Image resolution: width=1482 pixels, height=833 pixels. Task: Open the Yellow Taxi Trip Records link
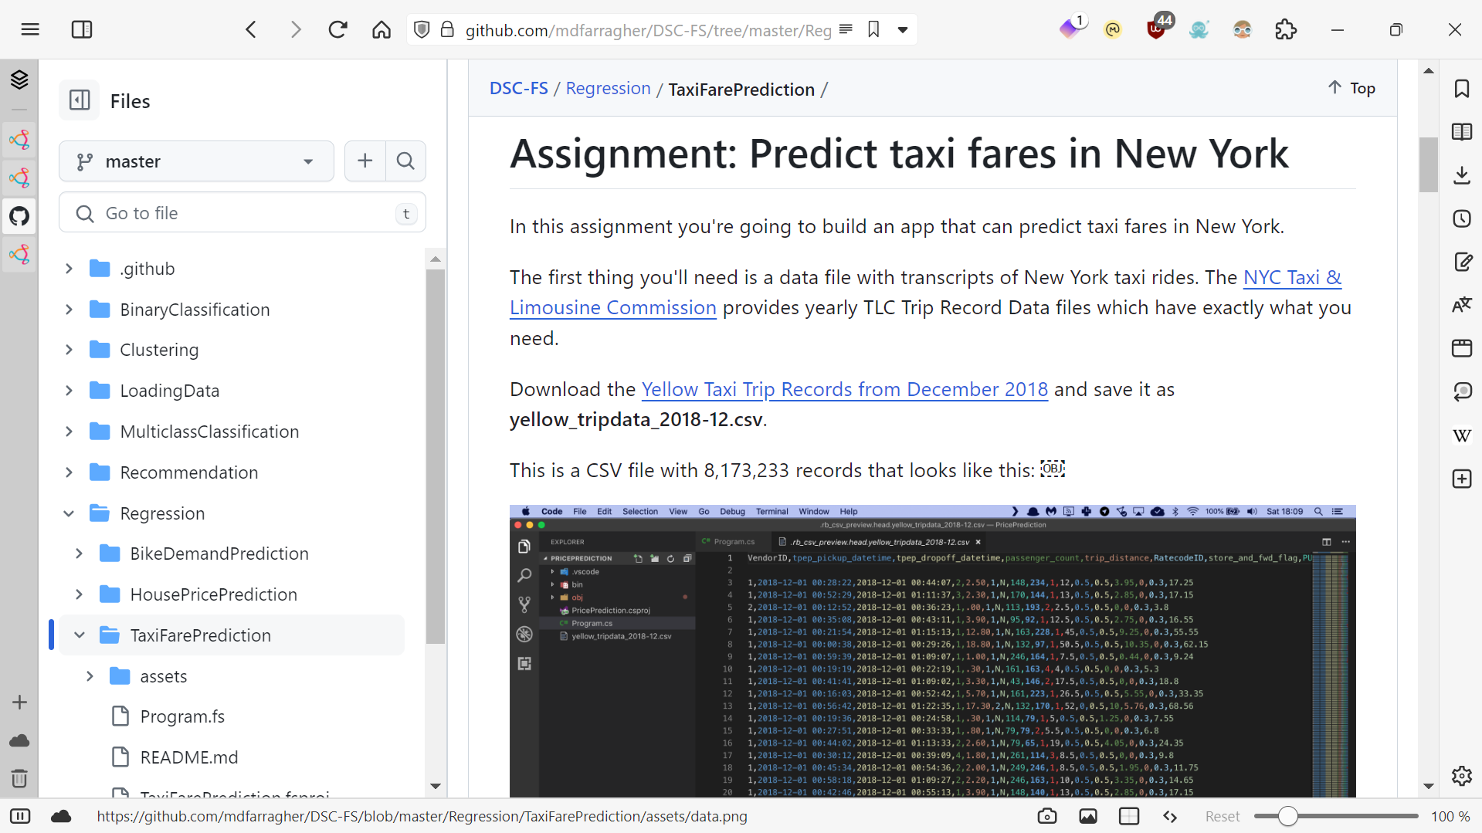844,389
